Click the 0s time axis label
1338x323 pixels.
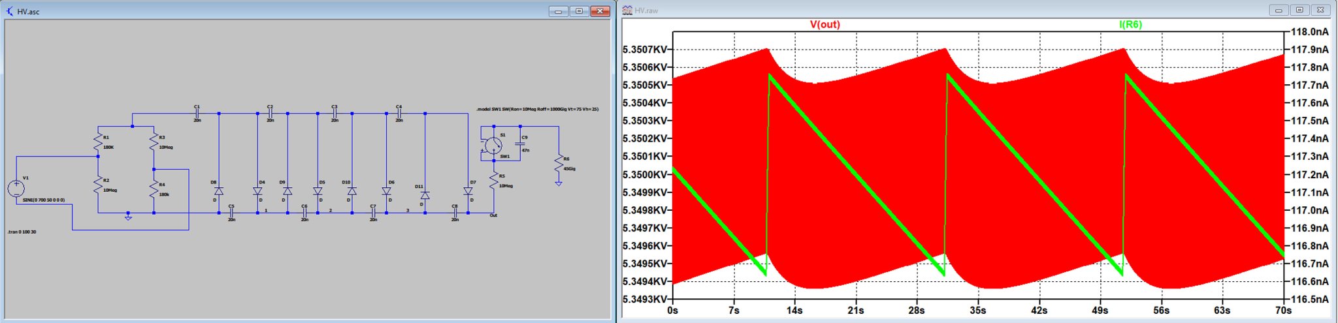(x=672, y=310)
